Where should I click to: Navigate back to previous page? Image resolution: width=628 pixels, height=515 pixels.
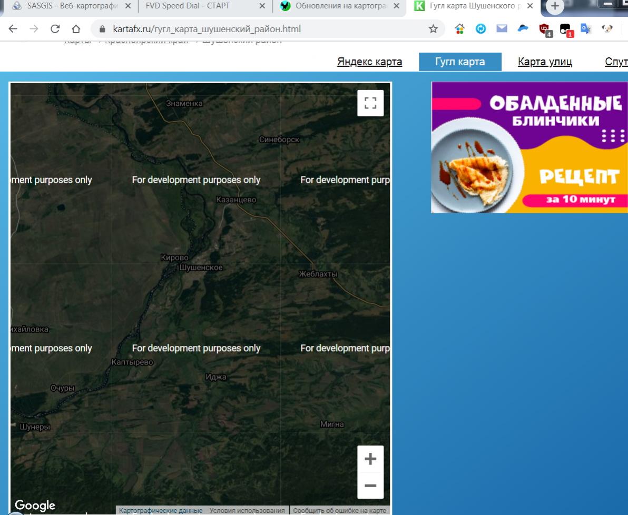point(13,29)
